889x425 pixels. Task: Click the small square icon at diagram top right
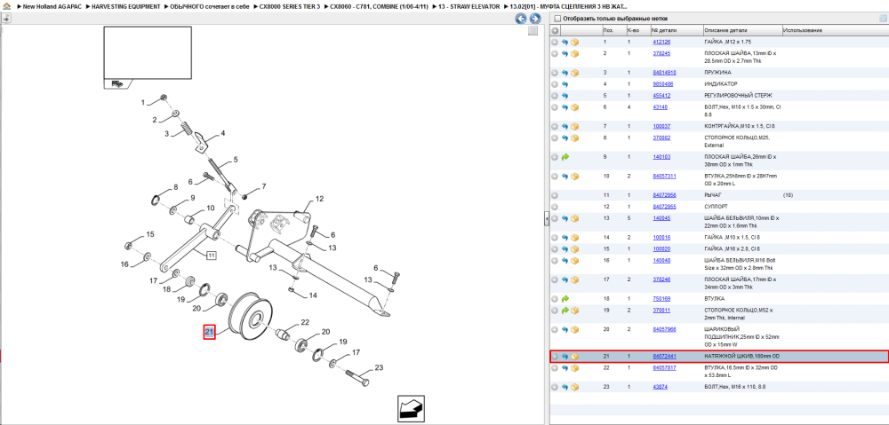click(x=533, y=30)
